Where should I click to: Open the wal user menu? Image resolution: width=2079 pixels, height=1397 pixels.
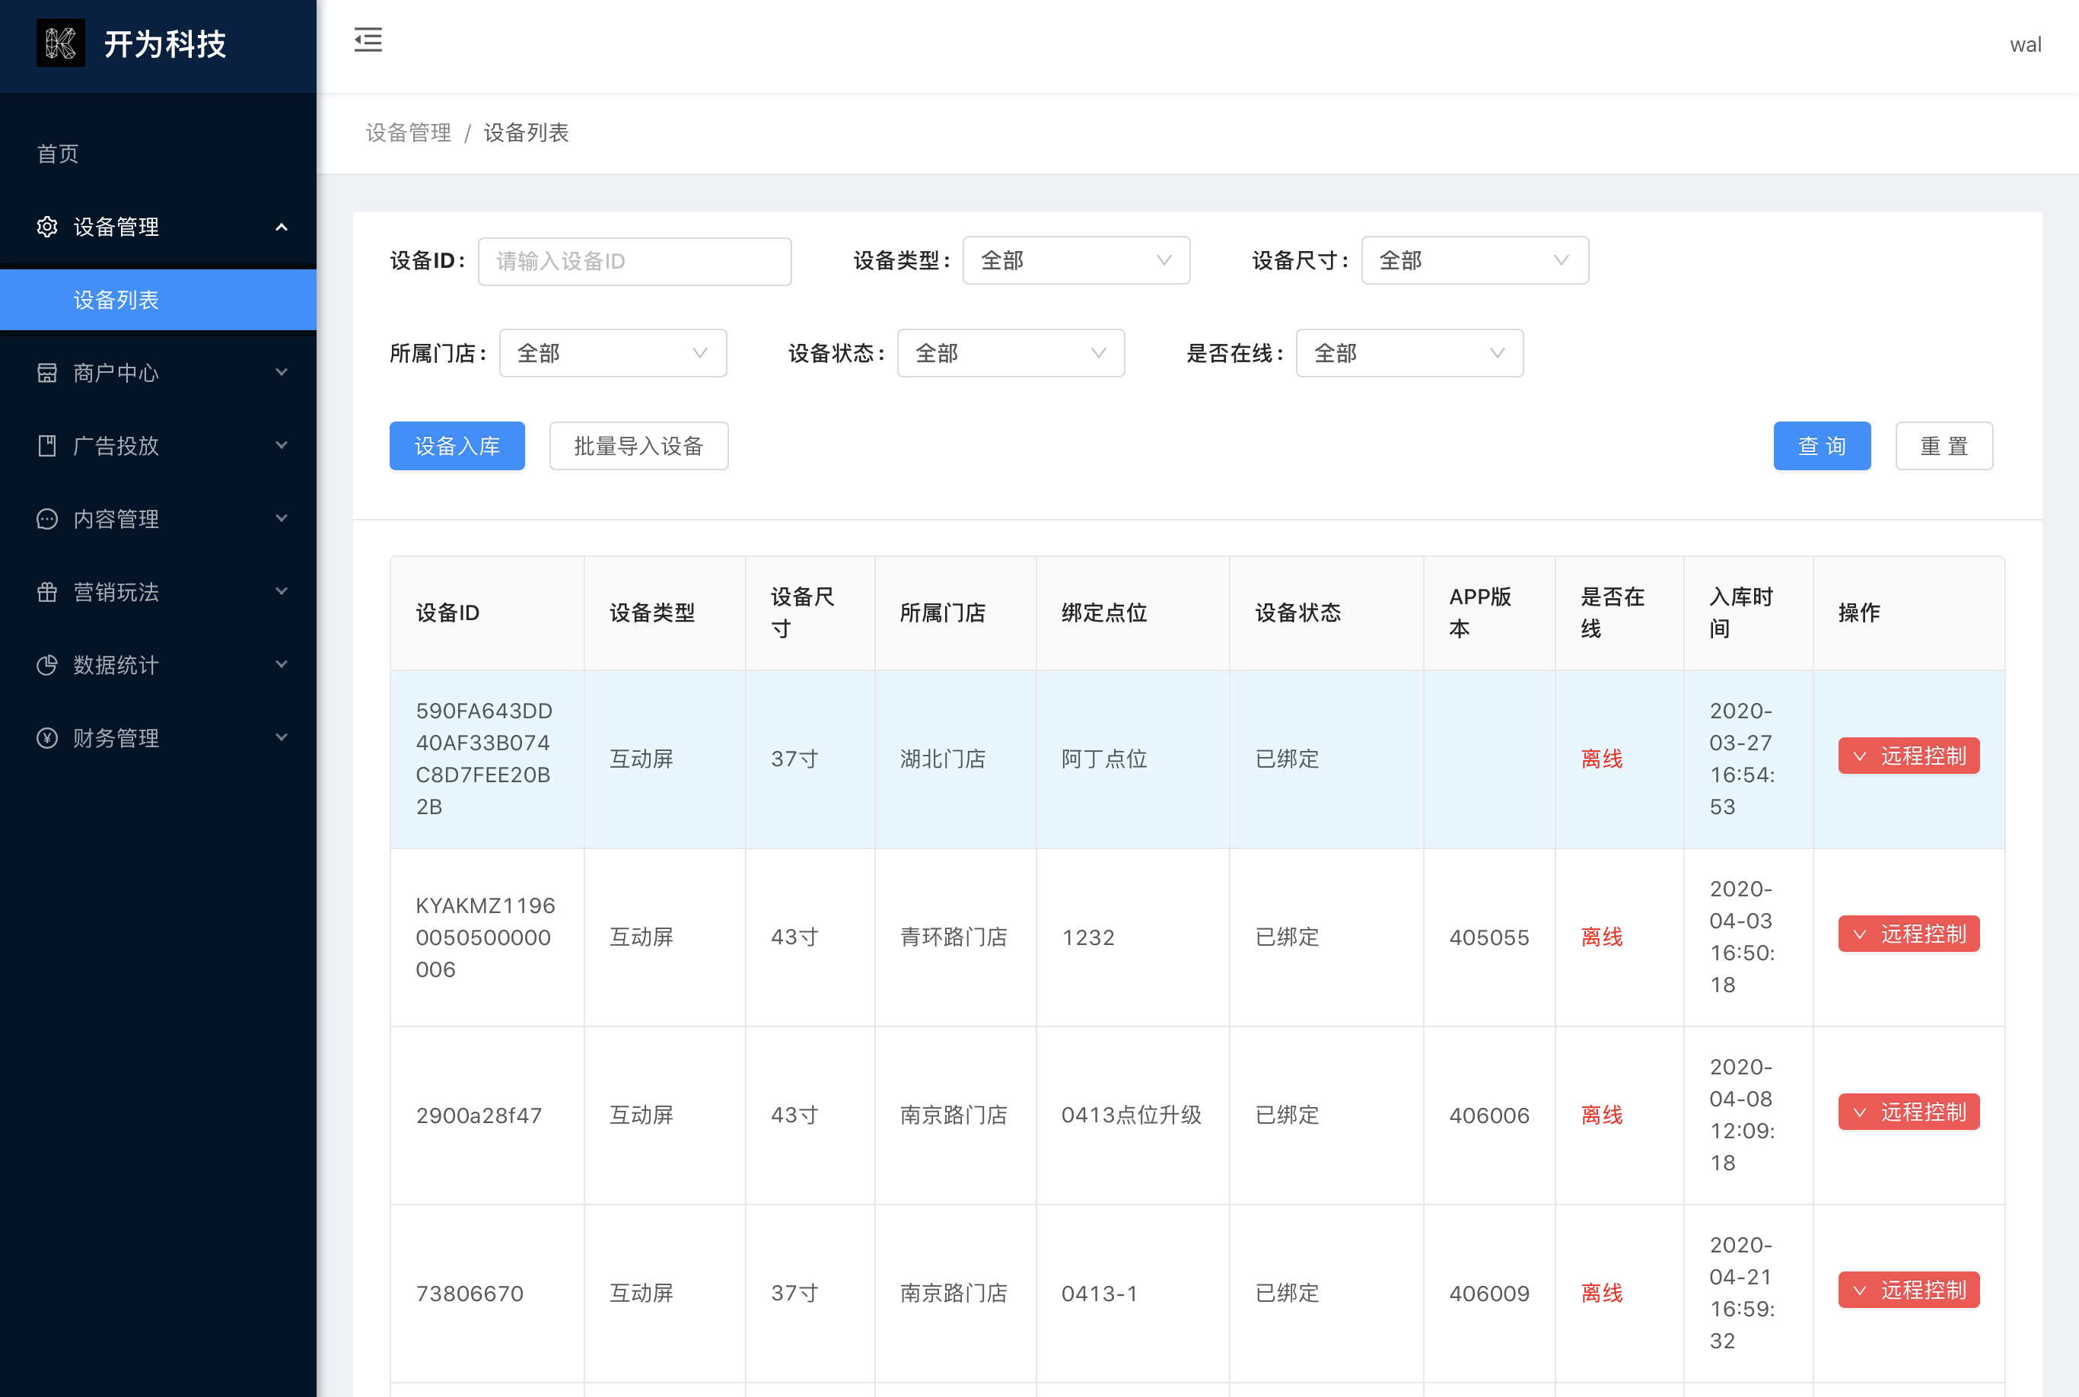(2025, 45)
